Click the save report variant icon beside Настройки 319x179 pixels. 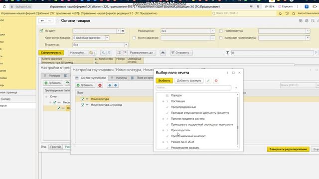92,53
